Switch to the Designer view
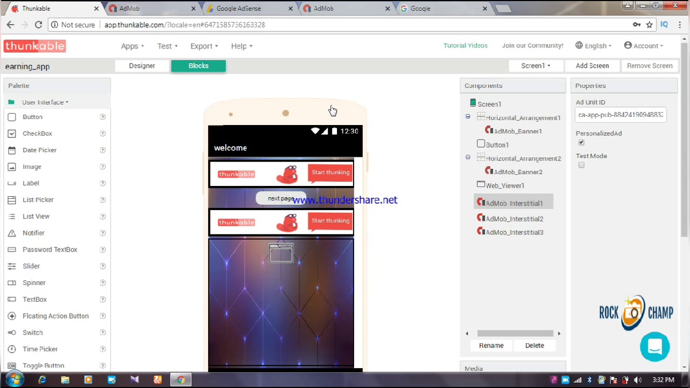 (x=142, y=66)
